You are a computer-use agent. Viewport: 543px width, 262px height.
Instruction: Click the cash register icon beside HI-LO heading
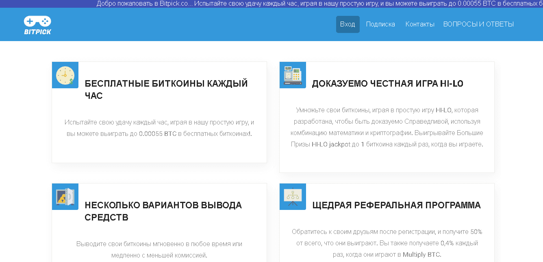click(x=293, y=75)
